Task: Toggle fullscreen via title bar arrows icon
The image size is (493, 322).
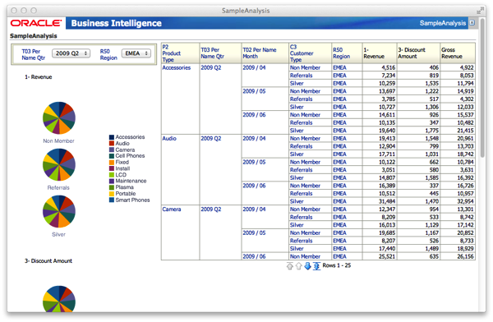Action: (x=480, y=11)
